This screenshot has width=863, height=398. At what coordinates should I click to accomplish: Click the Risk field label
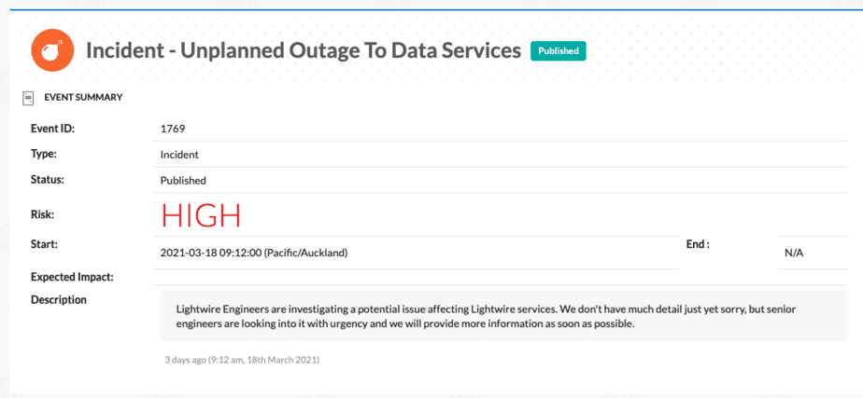pos(42,214)
